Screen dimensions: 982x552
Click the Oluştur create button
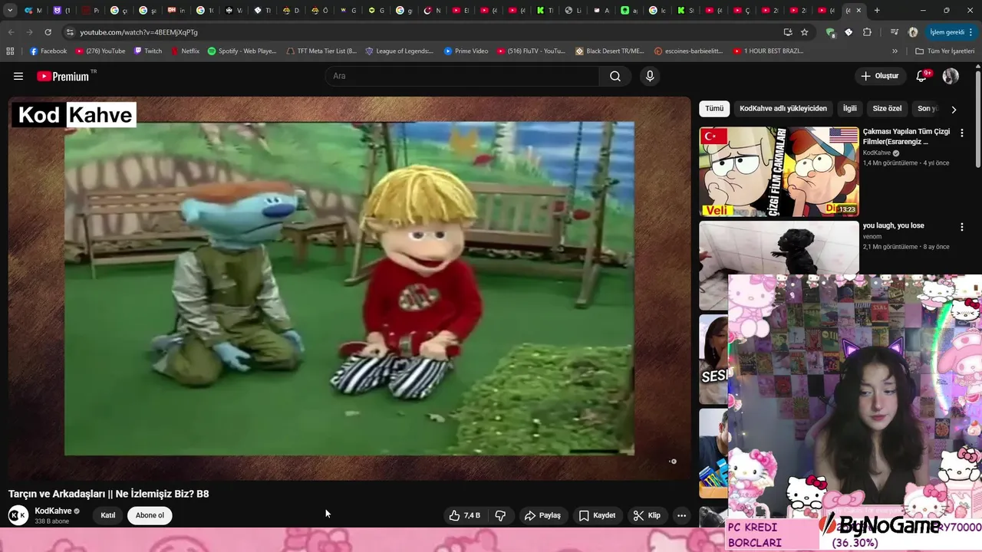pyautogui.click(x=879, y=76)
